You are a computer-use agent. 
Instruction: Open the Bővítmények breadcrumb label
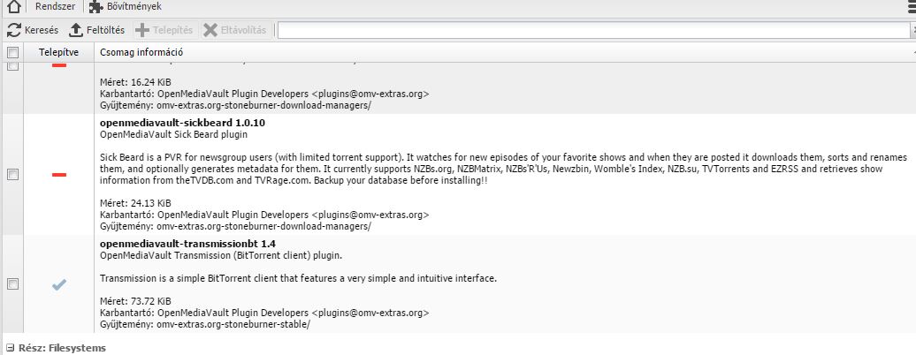coord(134,6)
